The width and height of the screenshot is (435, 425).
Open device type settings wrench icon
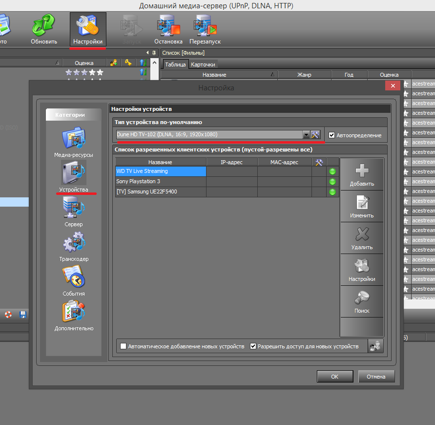click(315, 135)
